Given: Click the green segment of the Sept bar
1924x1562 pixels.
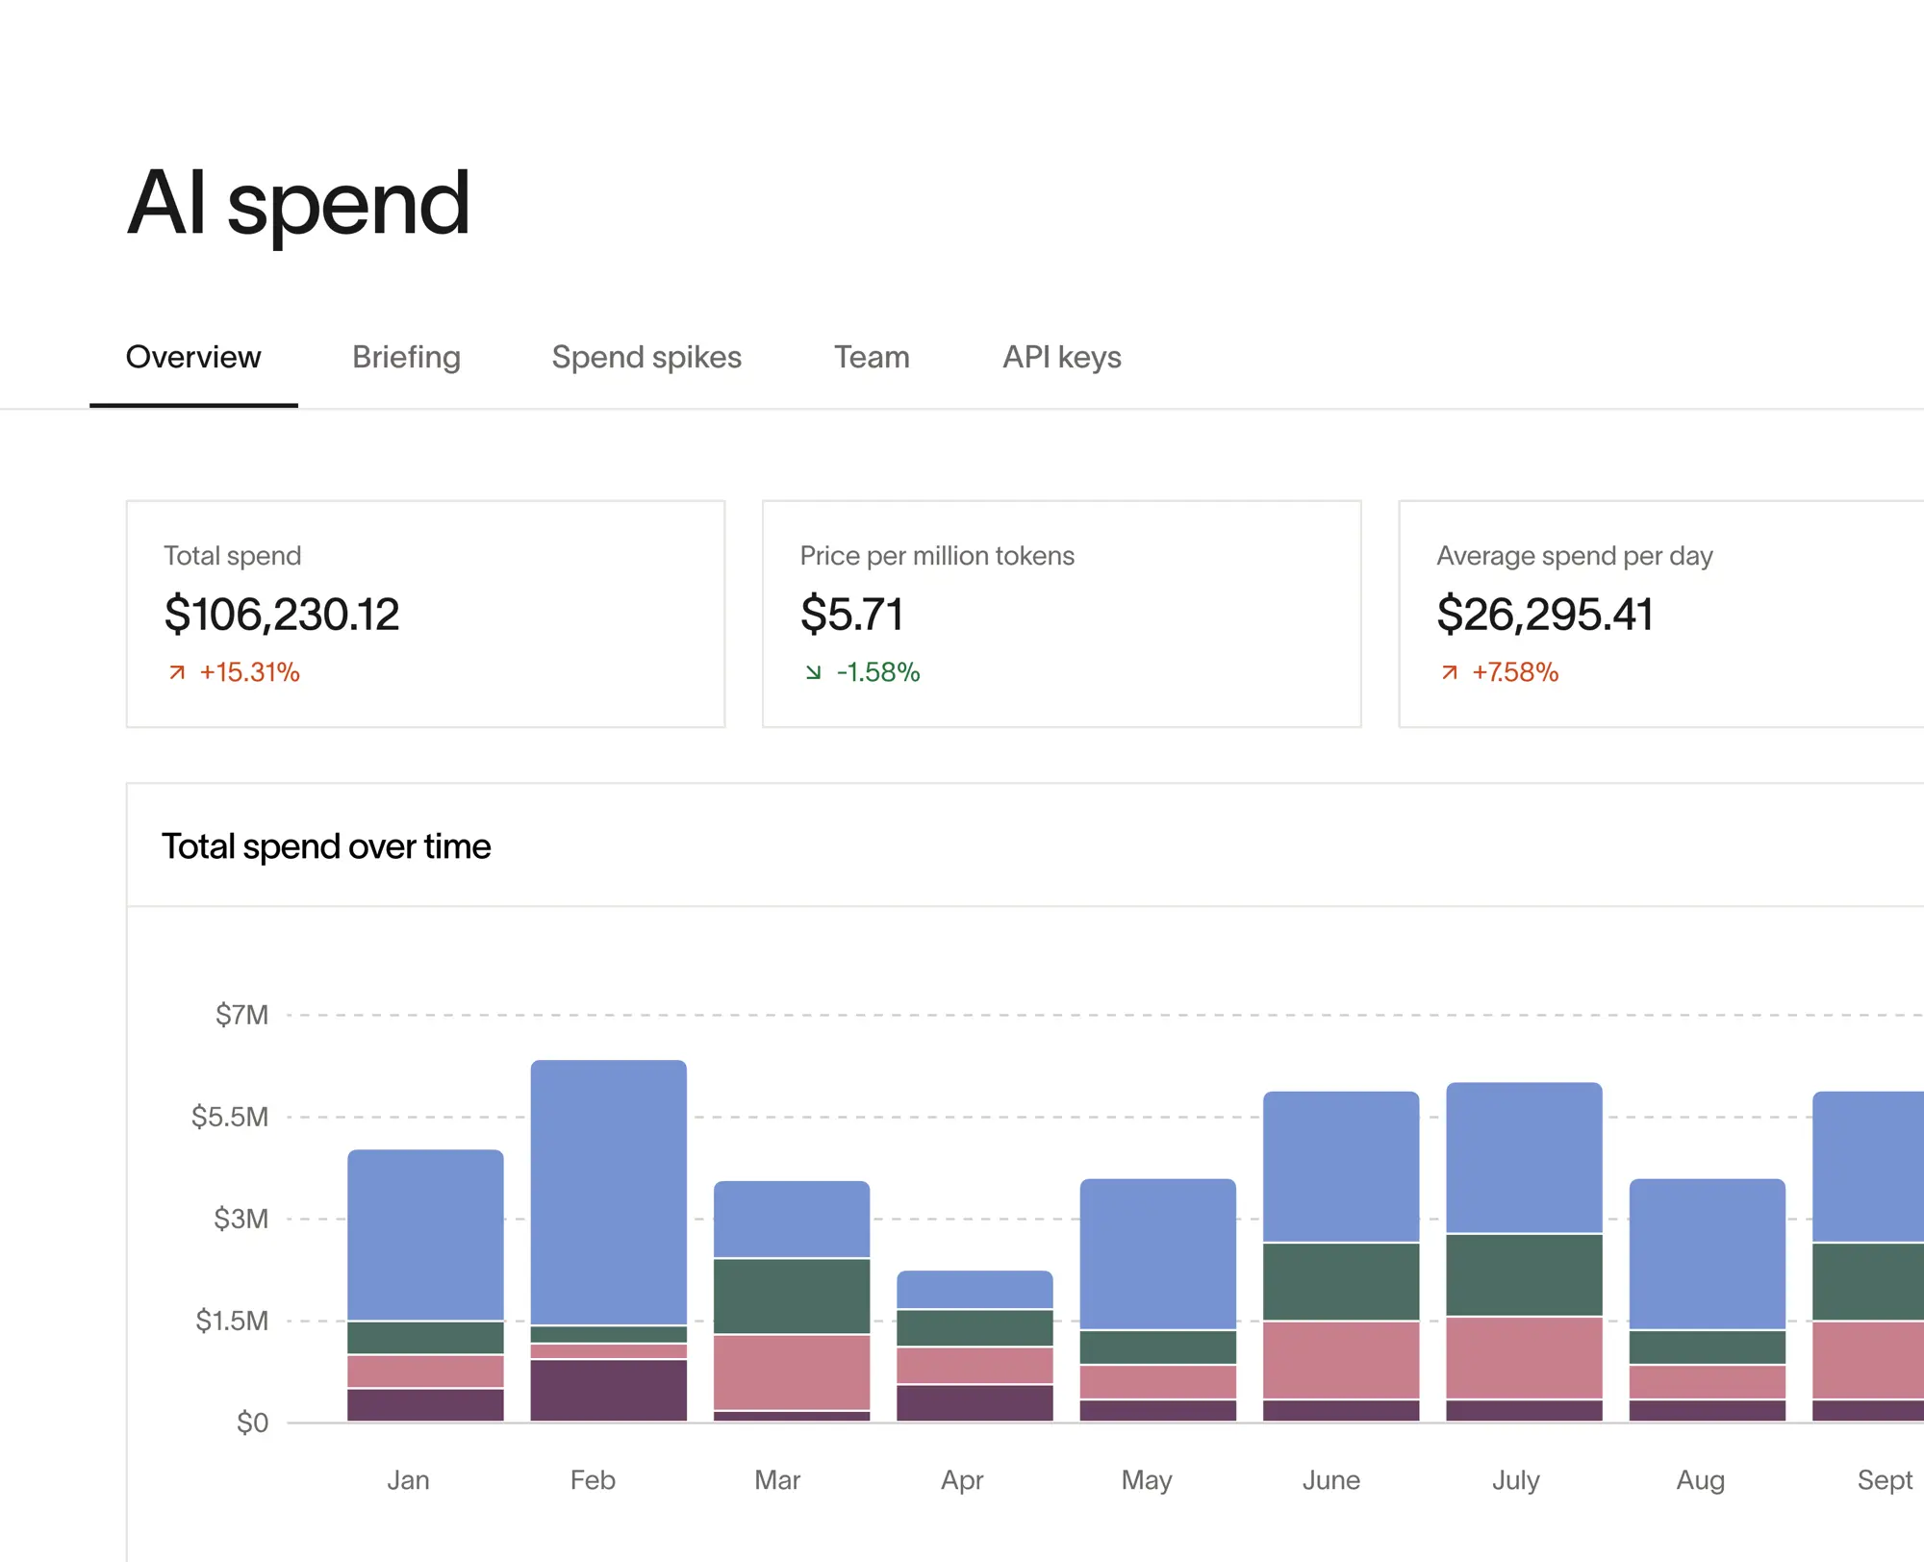Looking at the screenshot, I should (1868, 1282).
